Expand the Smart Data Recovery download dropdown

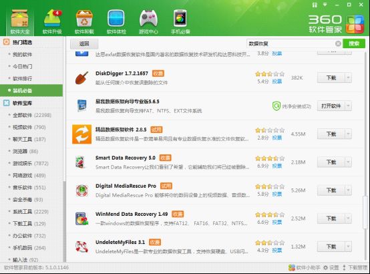click(x=348, y=162)
